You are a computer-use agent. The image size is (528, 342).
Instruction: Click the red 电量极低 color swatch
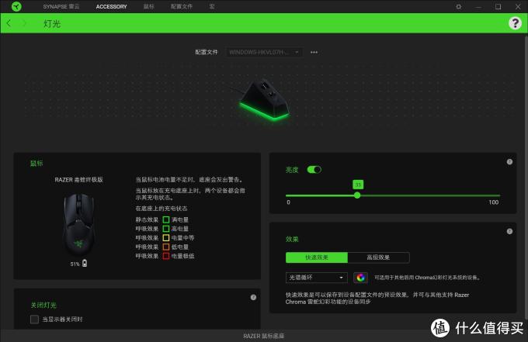tap(166, 256)
